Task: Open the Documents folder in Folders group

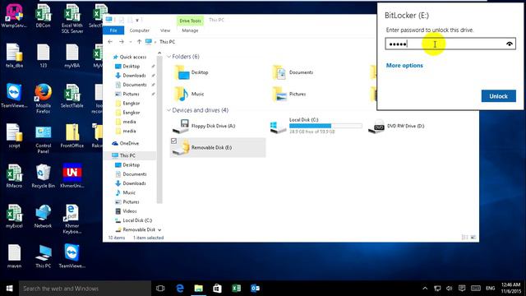Action: [293, 72]
